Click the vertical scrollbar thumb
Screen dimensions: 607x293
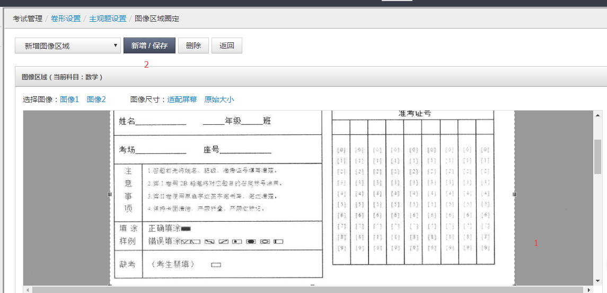pos(597,157)
